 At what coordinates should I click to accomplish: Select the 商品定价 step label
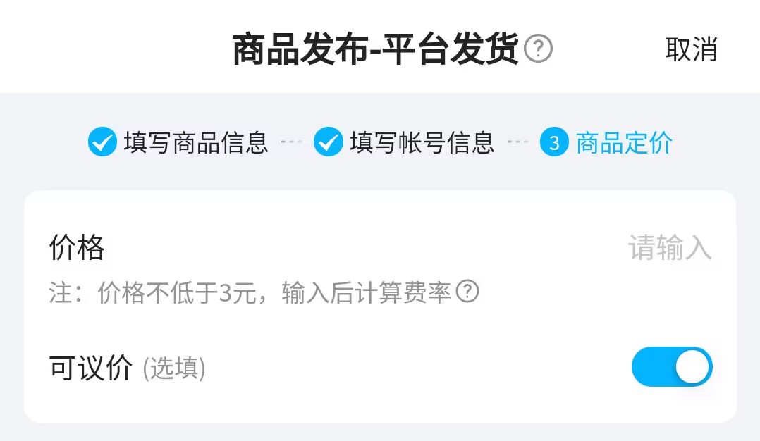pos(624,143)
